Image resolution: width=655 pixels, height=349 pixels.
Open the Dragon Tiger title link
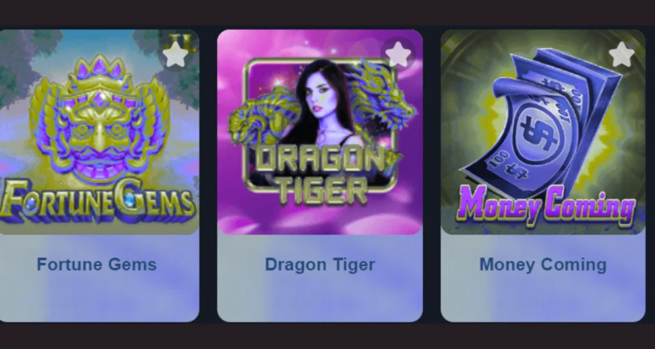click(320, 265)
